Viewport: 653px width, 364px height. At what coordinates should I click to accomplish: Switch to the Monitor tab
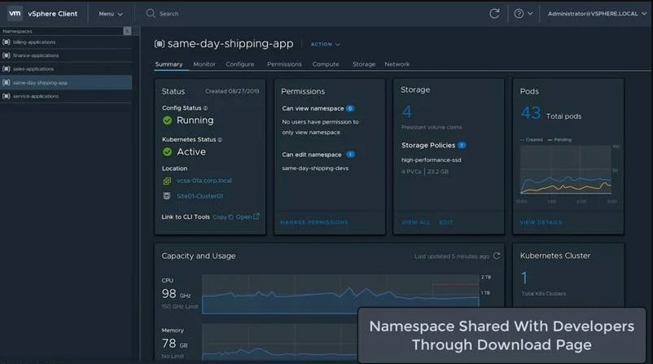pyautogui.click(x=204, y=64)
